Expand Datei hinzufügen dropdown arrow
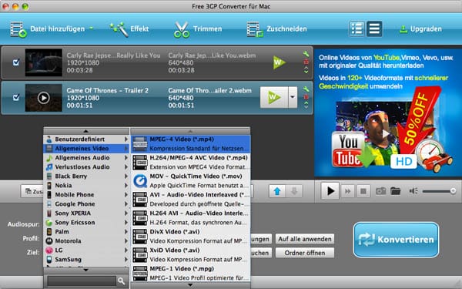462x289 pixels. pyautogui.click(x=92, y=29)
